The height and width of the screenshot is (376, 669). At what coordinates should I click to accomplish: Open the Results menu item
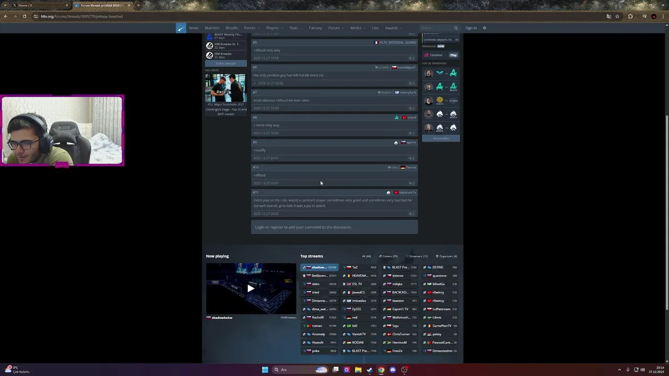(x=232, y=28)
